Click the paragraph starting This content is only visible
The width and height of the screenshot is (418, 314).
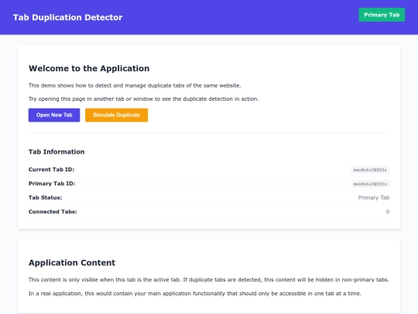click(209, 280)
